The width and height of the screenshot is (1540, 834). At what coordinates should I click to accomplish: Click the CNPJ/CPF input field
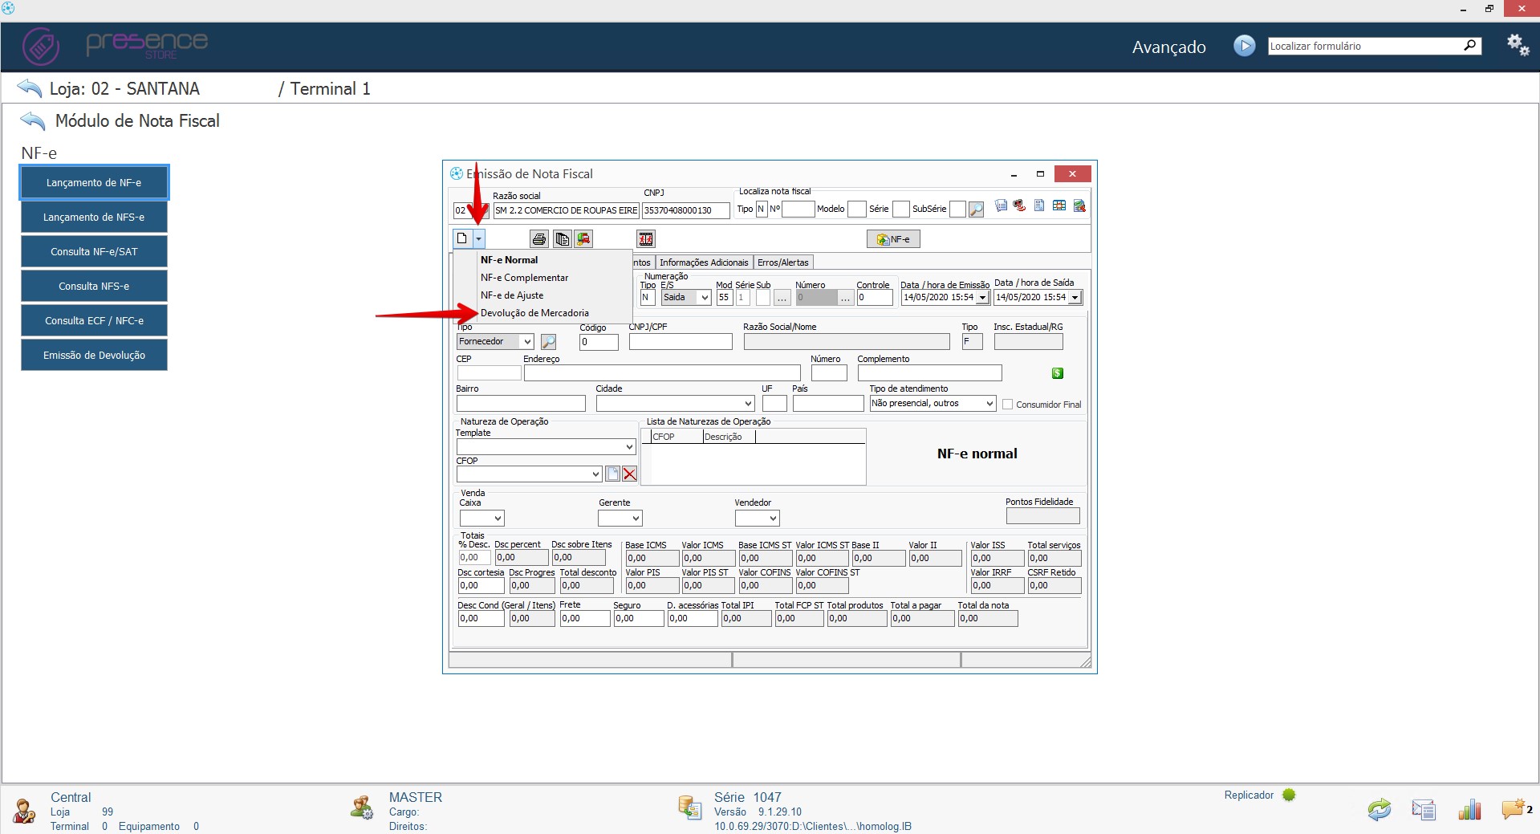coord(681,342)
